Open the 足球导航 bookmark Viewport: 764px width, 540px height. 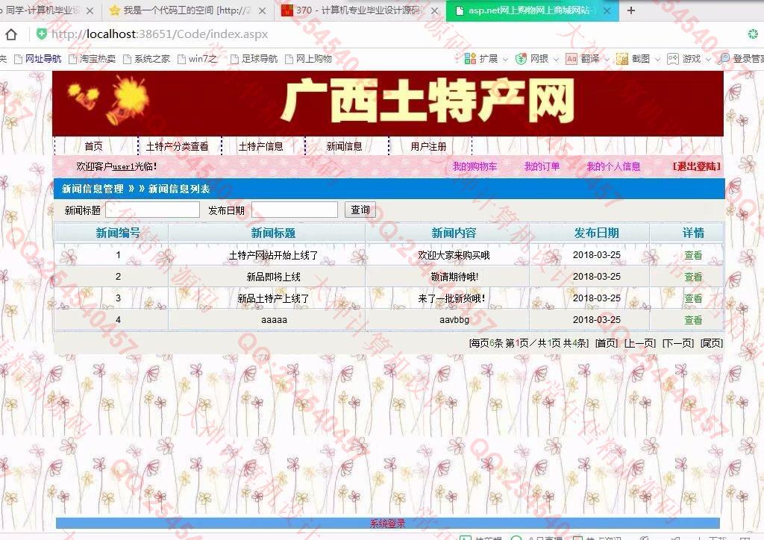[254, 59]
